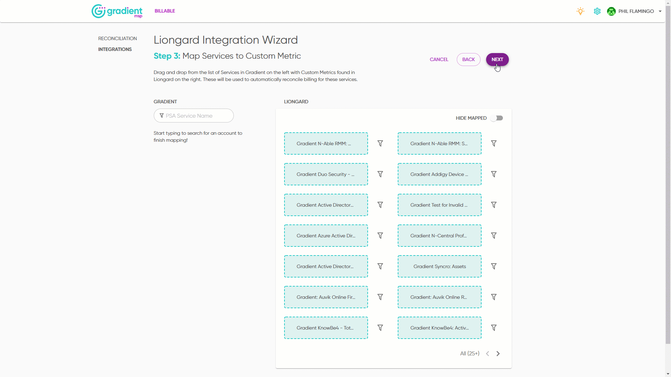Select the Gradient: Auvik Online R card
The image size is (671, 377).
440,297
